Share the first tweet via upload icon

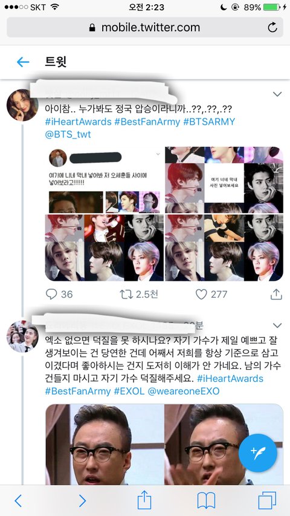(276, 294)
